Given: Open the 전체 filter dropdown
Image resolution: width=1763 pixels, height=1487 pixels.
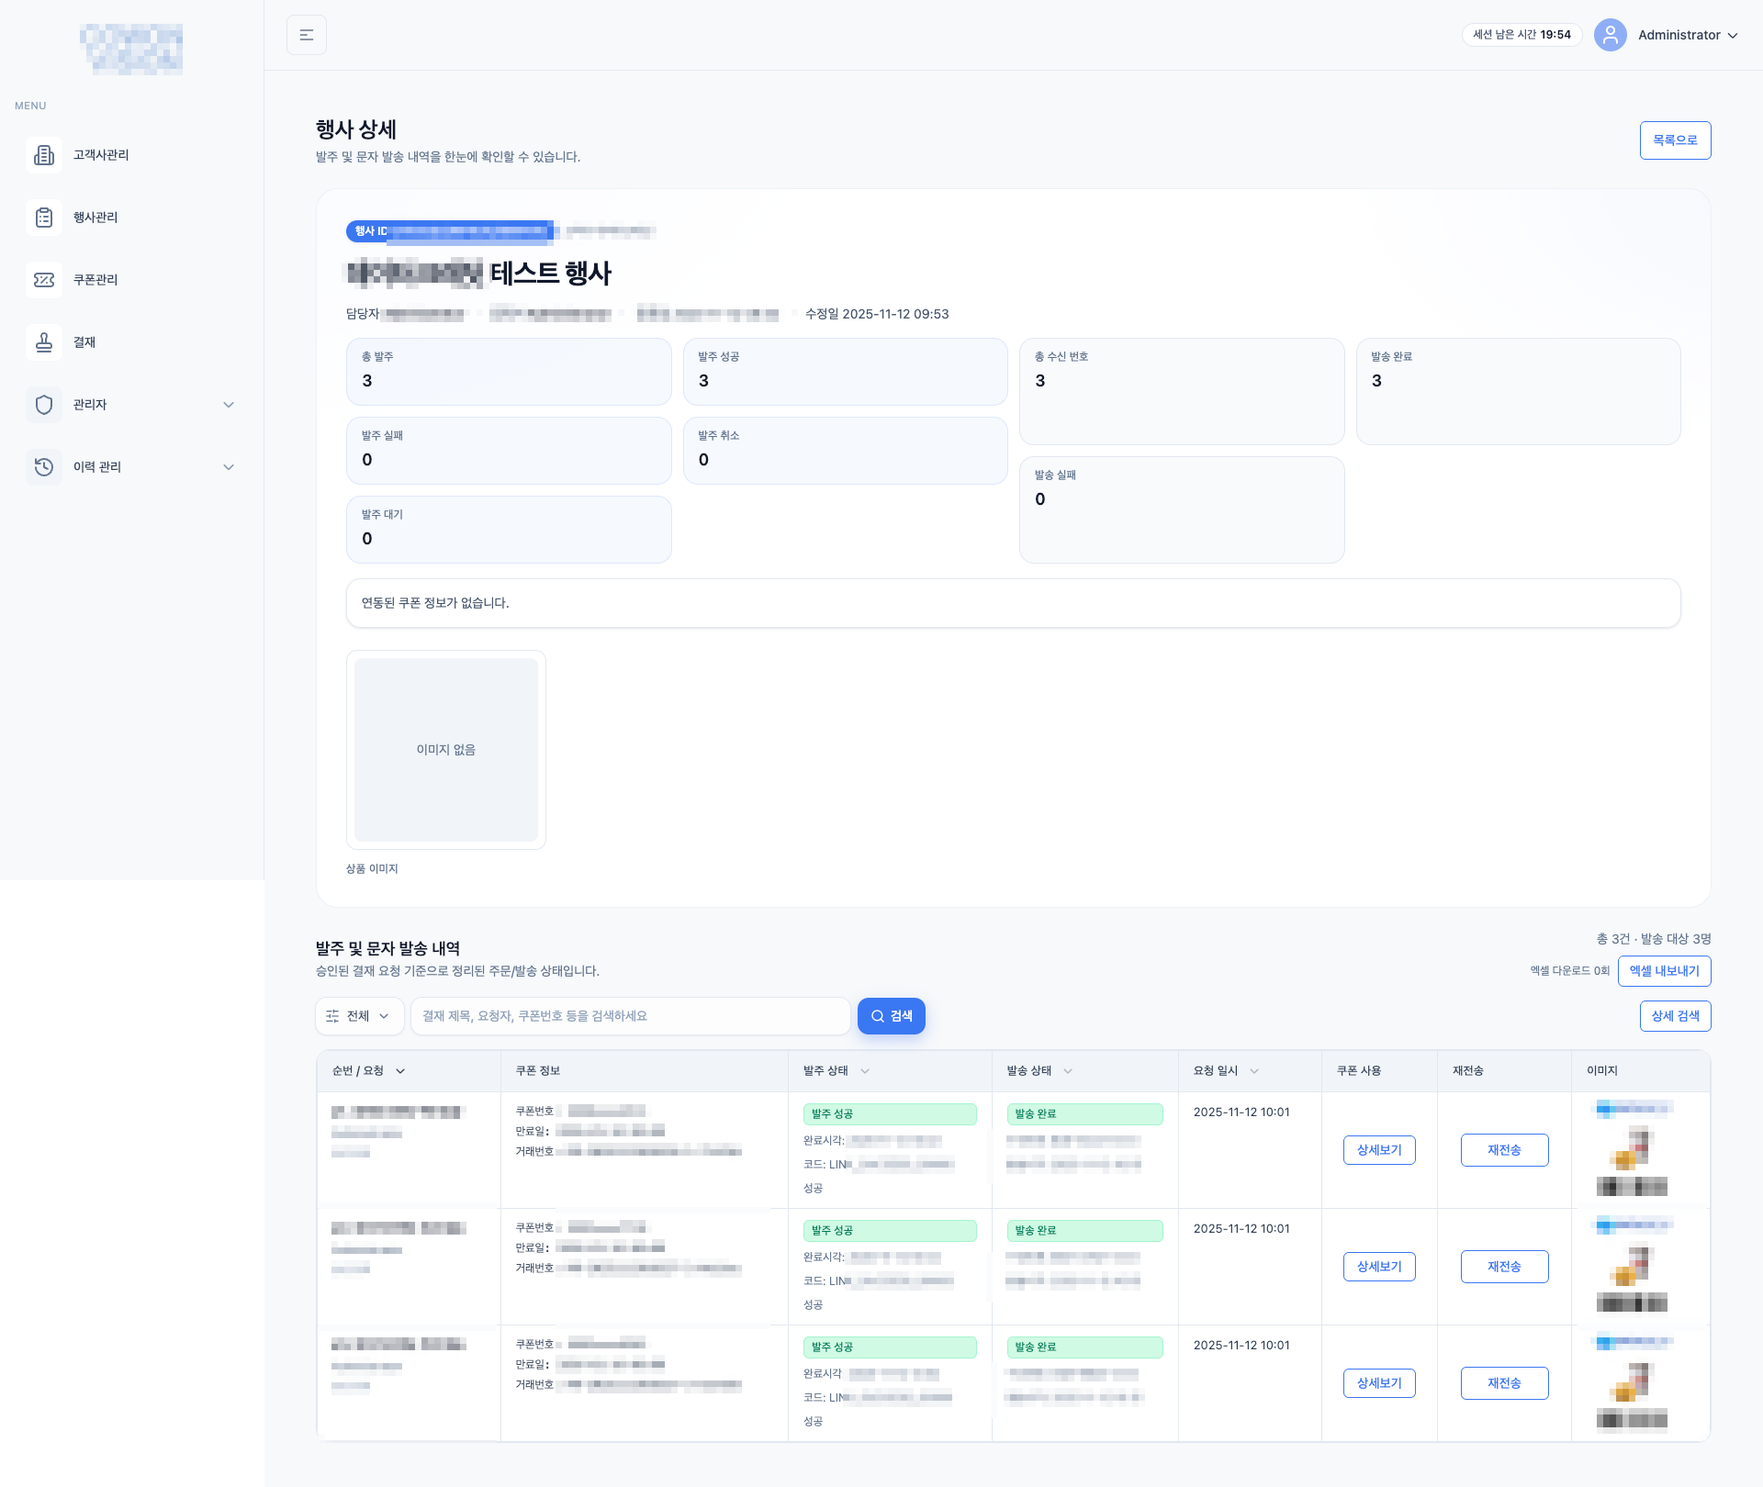Looking at the screenshot, I should 359,1016.
